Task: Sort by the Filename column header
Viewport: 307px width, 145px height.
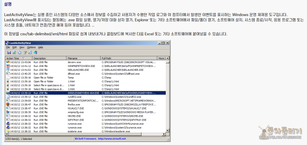Action: (x=84, y=58)
